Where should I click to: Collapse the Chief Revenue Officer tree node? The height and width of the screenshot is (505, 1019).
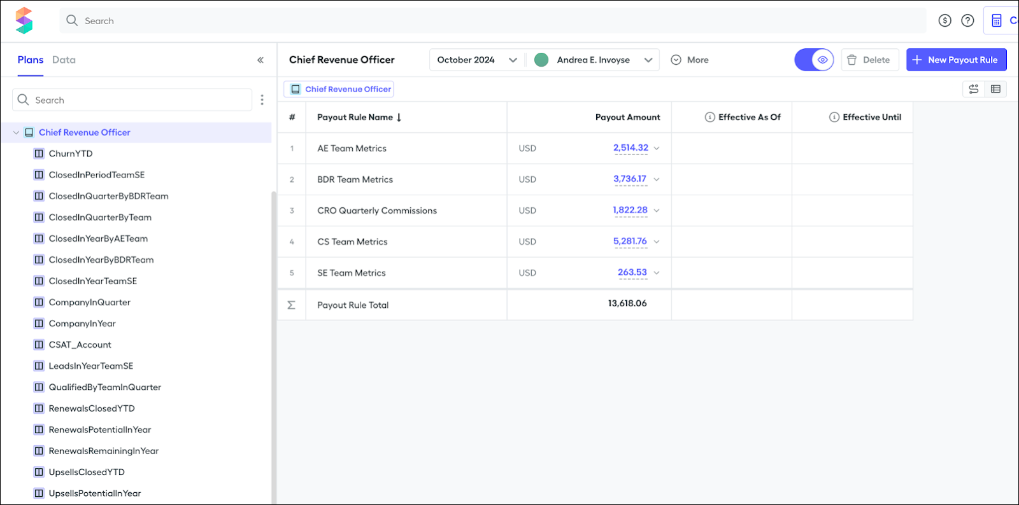point(16,132)
